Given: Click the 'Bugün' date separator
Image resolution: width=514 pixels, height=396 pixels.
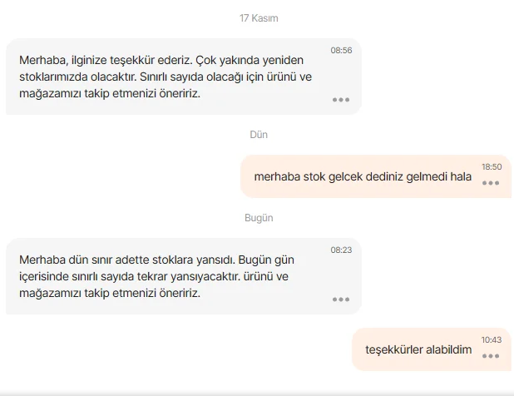Looking at the screenshot, I should coord(259,217).
